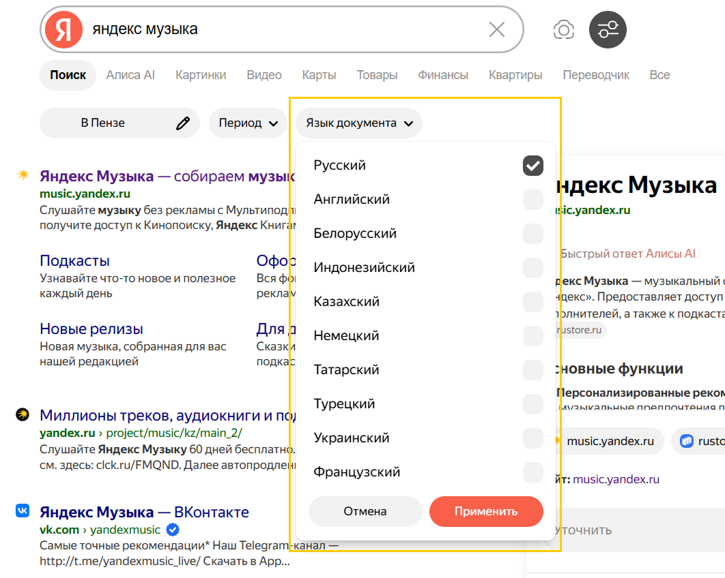Image resolution: width=725 pixels, height=578 pixels.
Task: Select the Немецкий language checkbox
Action: pyautogui.click(x=532, y=335)
